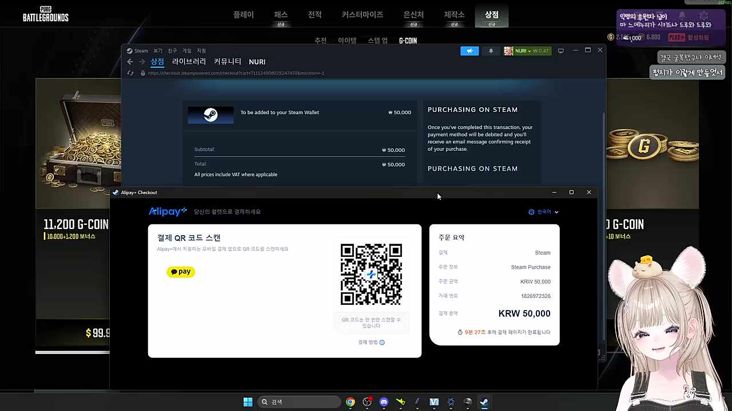Click transaction number 1826972328
732x411 pixels.
536,296
